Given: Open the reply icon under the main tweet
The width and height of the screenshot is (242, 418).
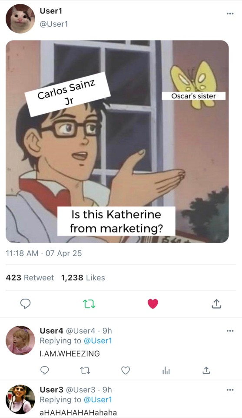Looking at the screenshot, I should pyautogui.click(x=26, y=303).
